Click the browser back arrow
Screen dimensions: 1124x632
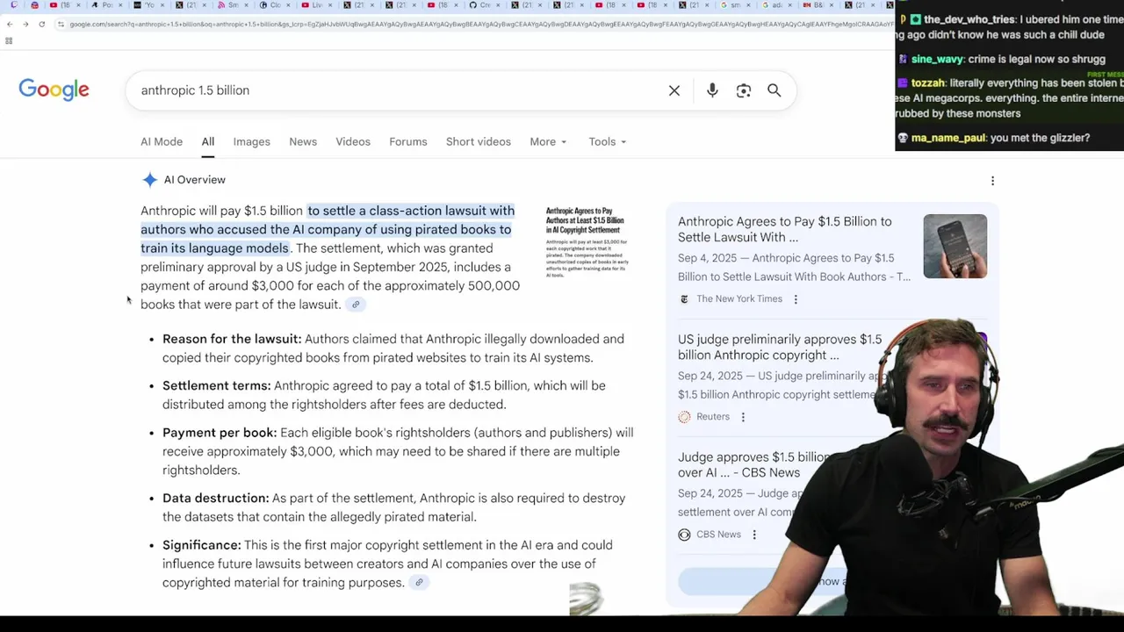pyautogui.click(x=10, y=24)
